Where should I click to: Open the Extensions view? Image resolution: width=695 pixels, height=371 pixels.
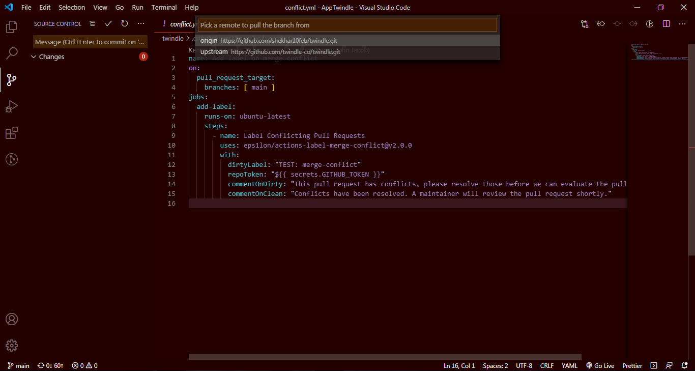(11, 133)
